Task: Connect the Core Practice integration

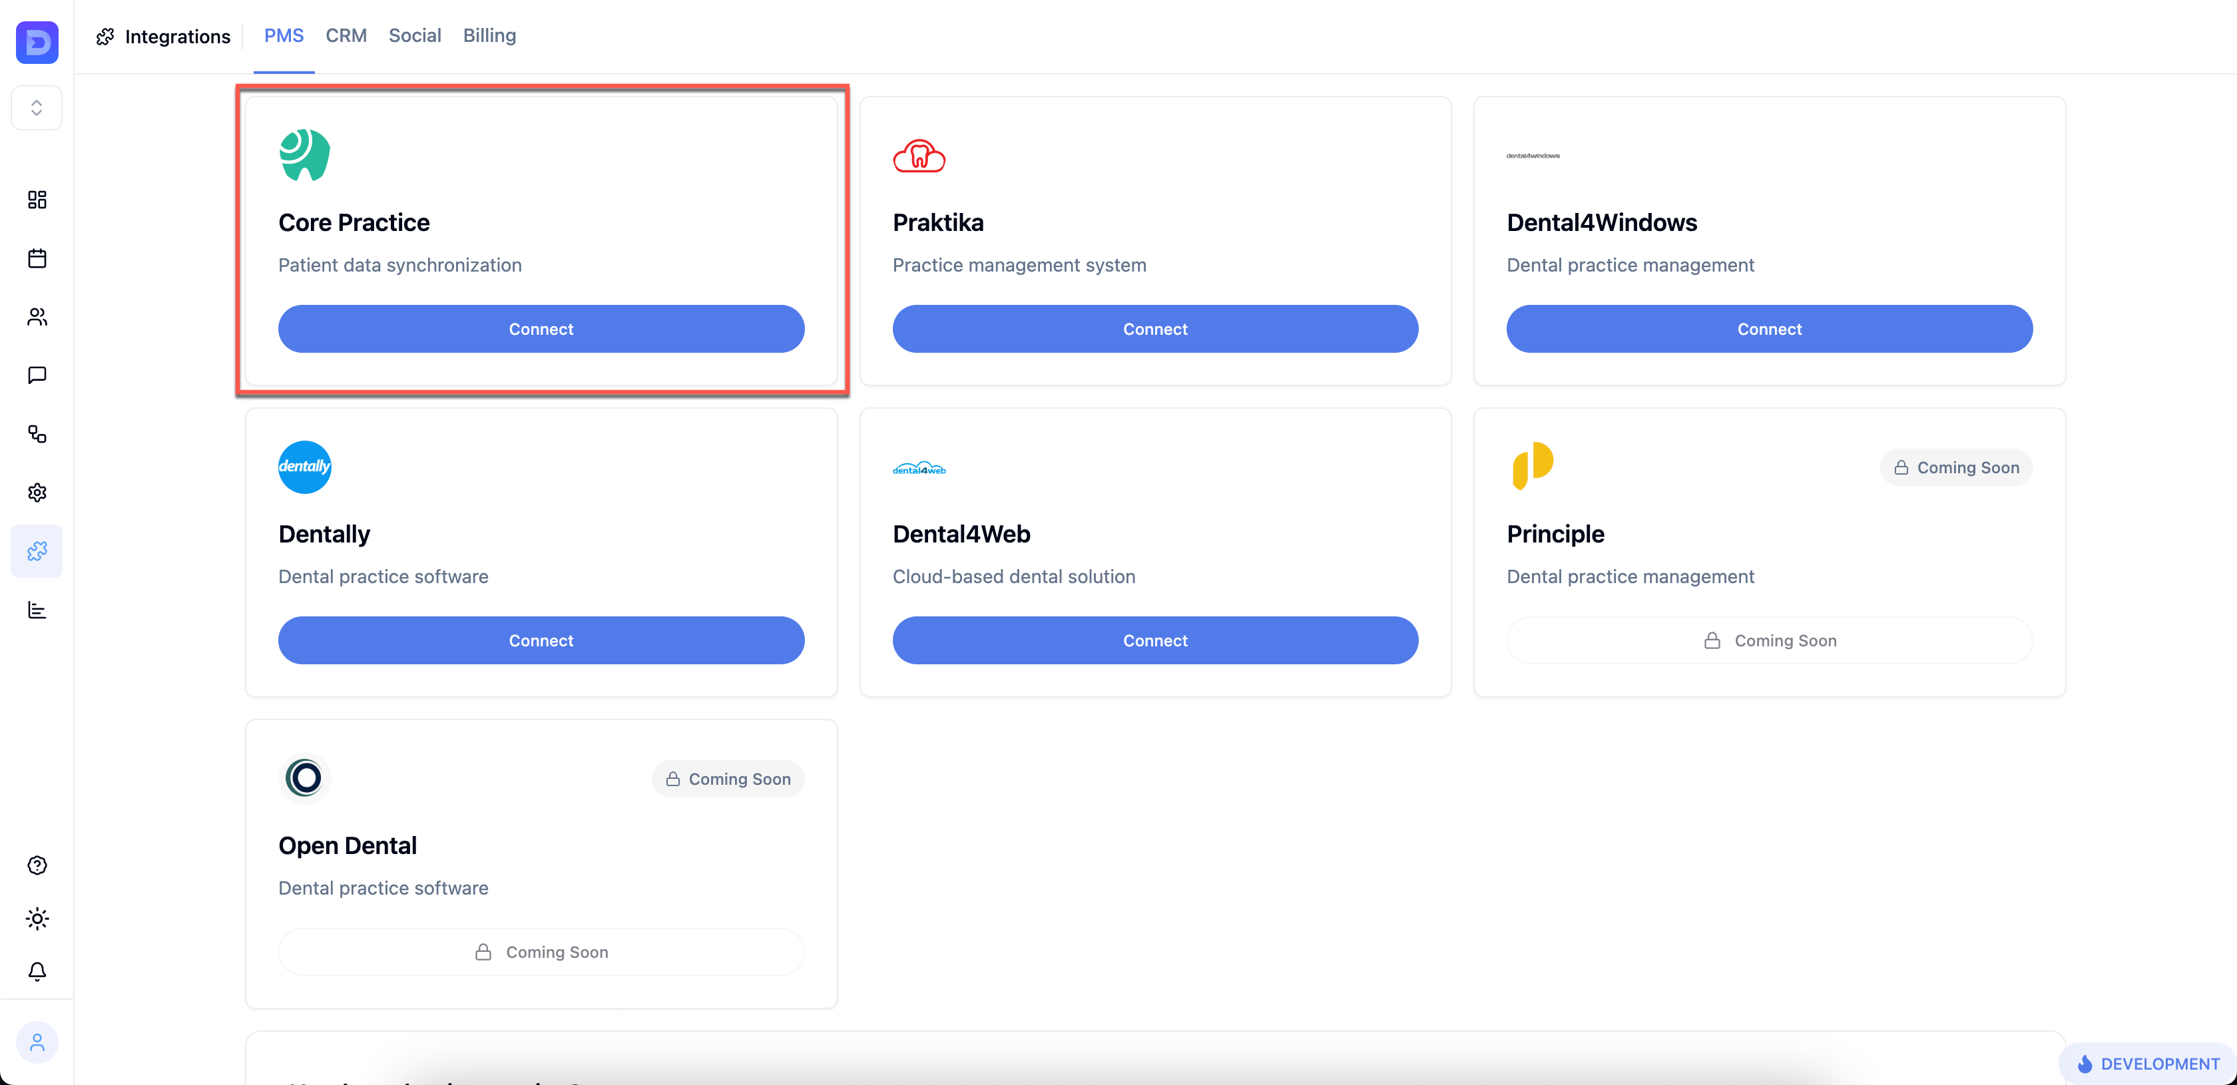Action: pos(541,329)
